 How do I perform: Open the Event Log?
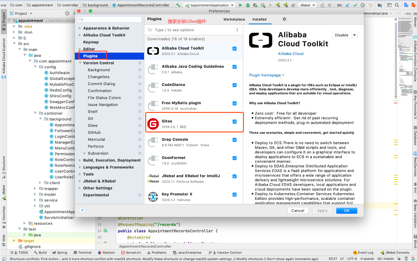click(x=363, y=252)
